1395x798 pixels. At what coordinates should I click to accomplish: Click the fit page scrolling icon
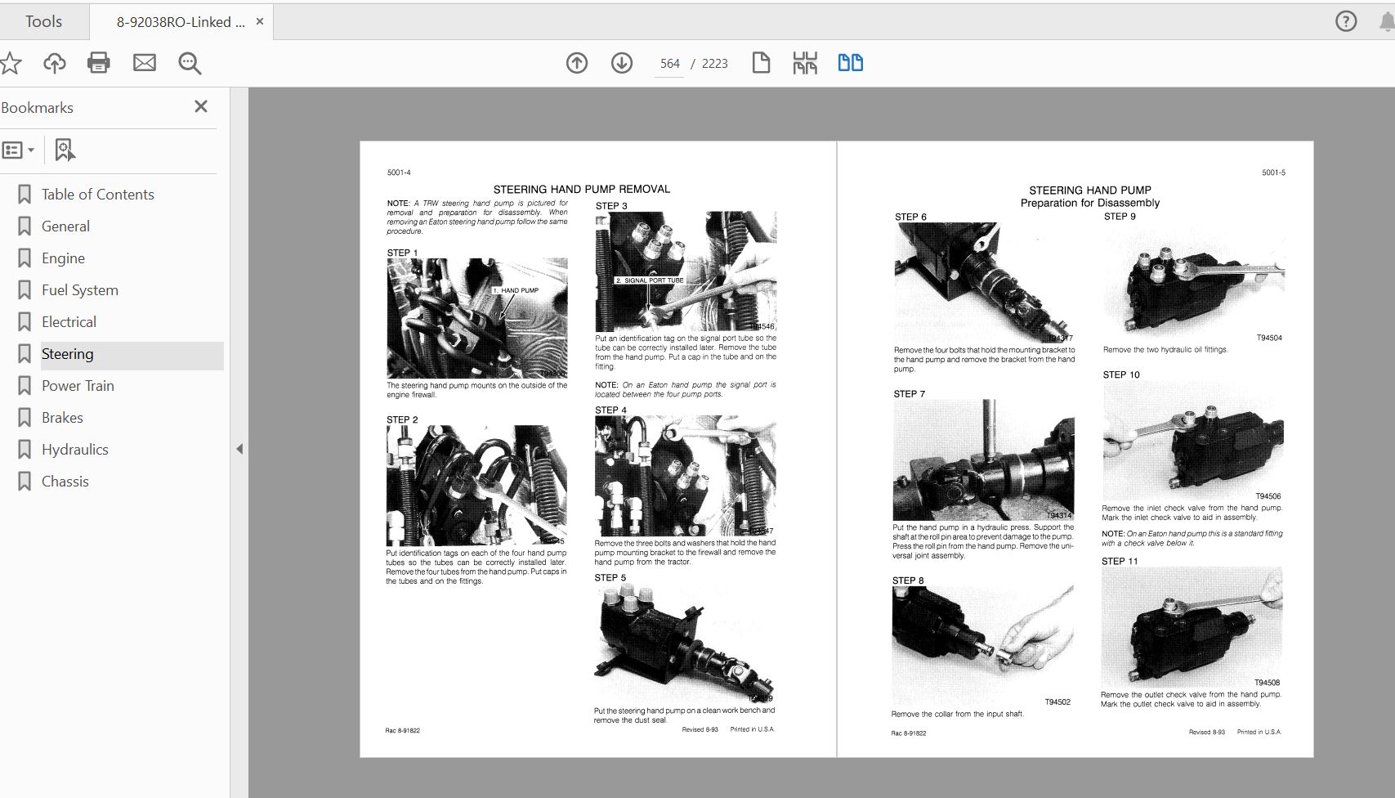805,63
